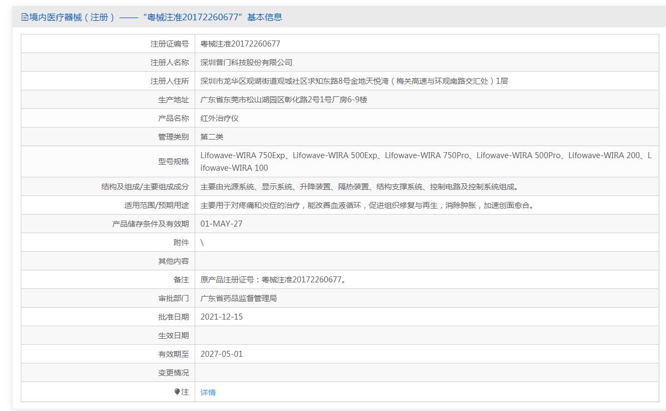
Task: Select the 注册证编号 row's certificate number value
Action: [x=240, y=44]
